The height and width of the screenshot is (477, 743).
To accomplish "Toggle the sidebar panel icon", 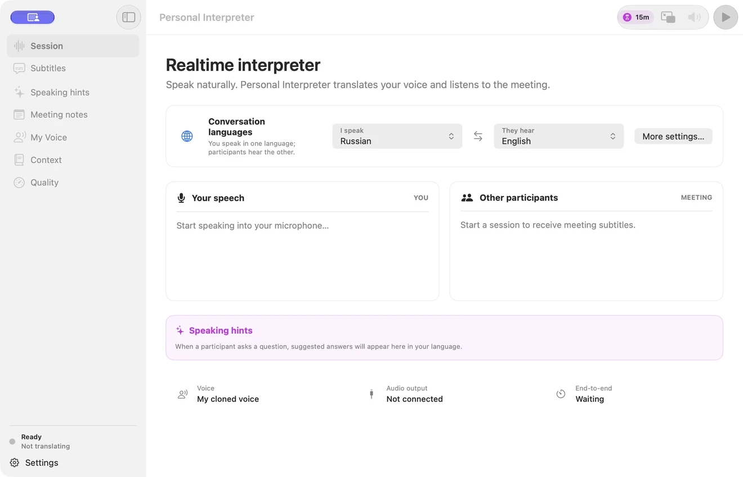I will [x=129, y=17].
